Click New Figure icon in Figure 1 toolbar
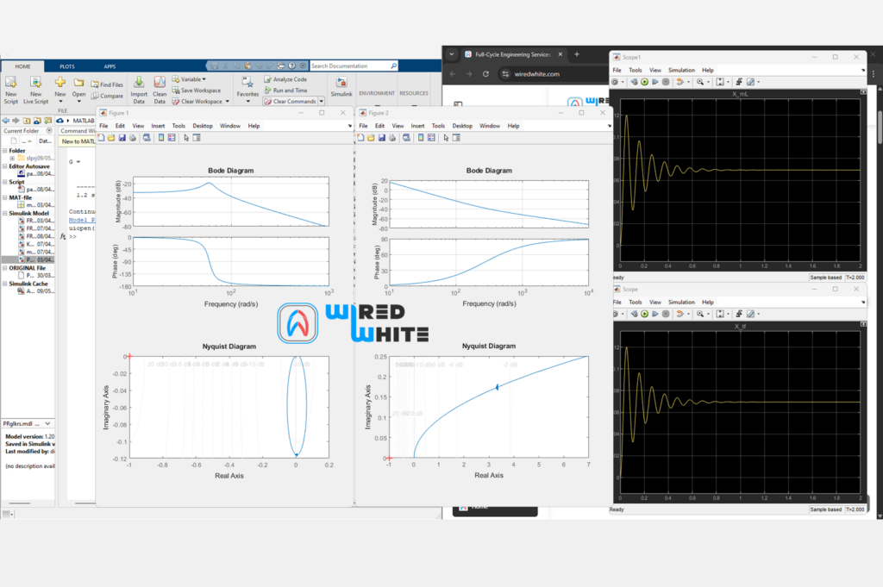The height and width of the screenshot is (587, 883). coord(101,138)
